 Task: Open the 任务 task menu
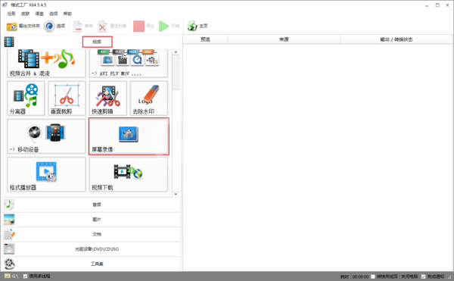[11, 14]
